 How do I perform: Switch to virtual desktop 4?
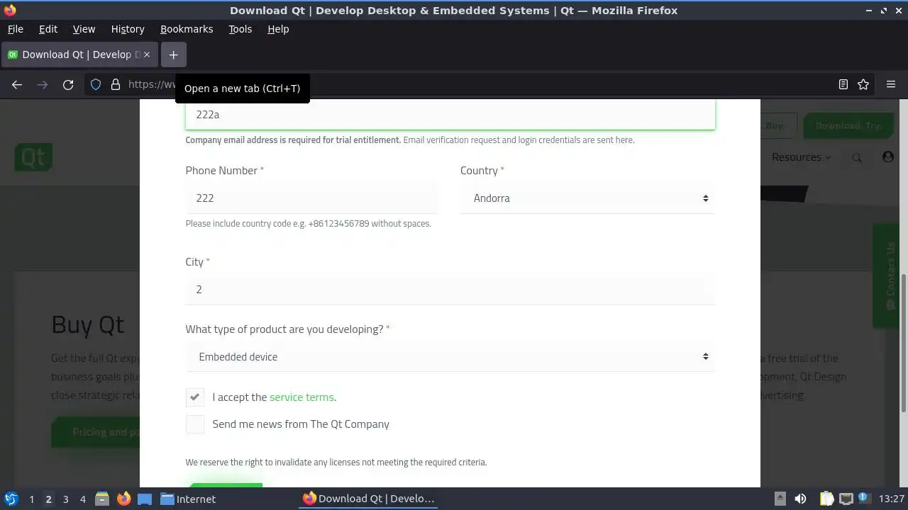82,499
